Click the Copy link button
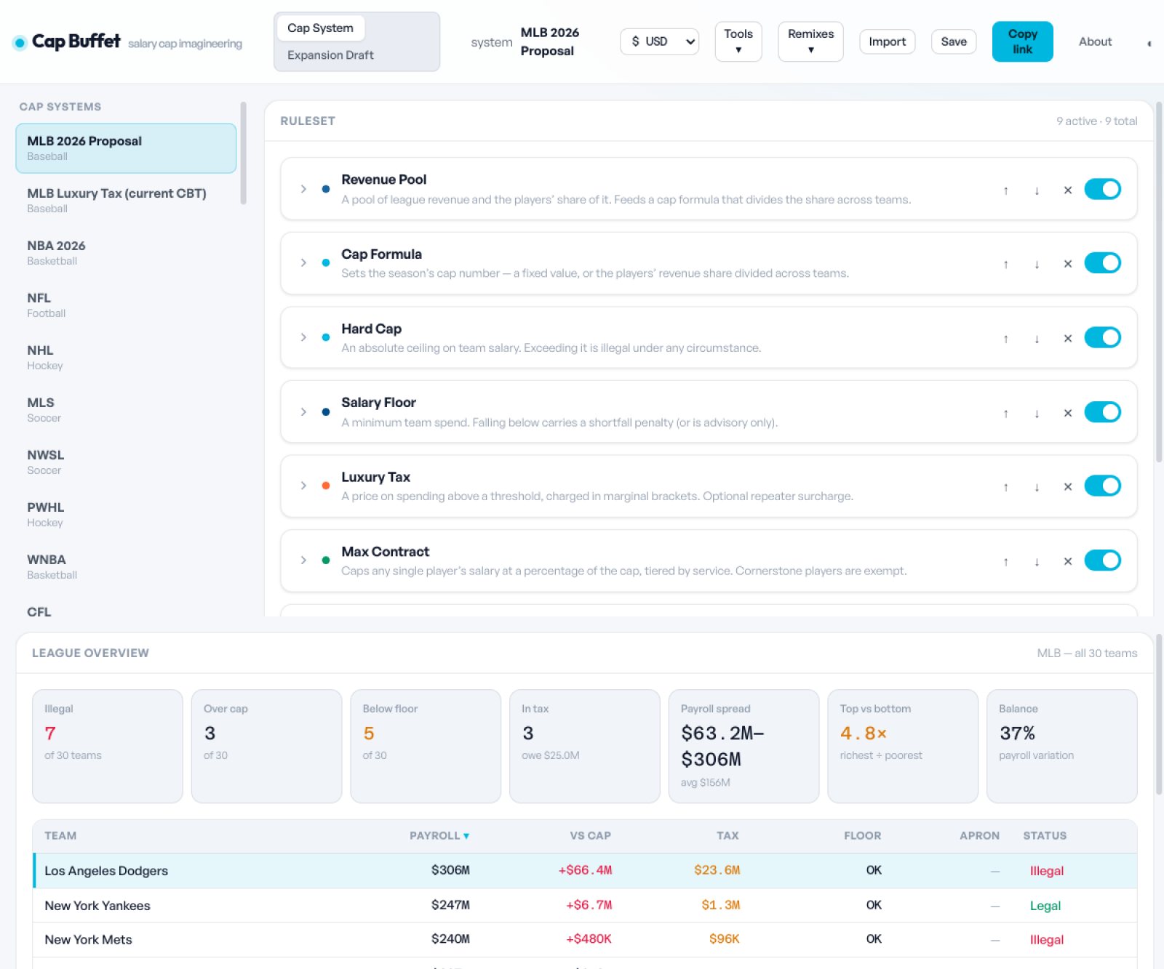This screenshot has height=969, width=1164. coord(1022,41)
